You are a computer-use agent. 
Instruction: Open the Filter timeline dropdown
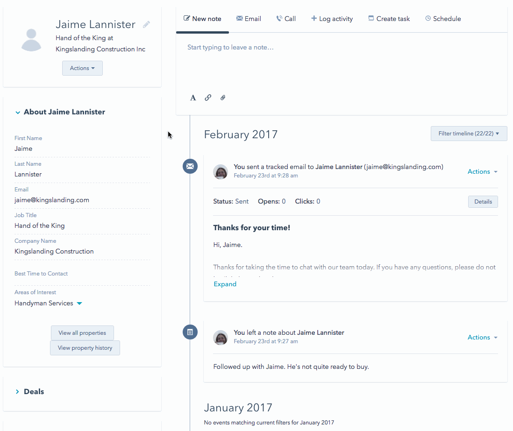pos(469,134)
